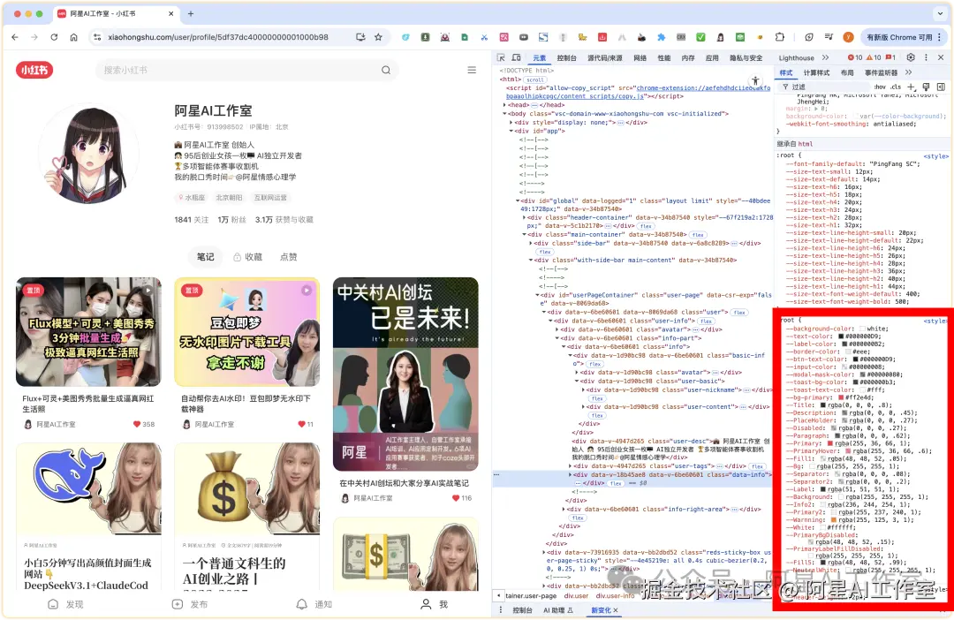Click the 发布 plus icon in bottom nav
Viewport: 954px width, 620px height.
pyautogui.click(x=177, y=604)
